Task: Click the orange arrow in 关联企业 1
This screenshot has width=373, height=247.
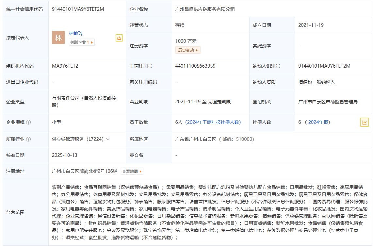Action: point(92,42)
